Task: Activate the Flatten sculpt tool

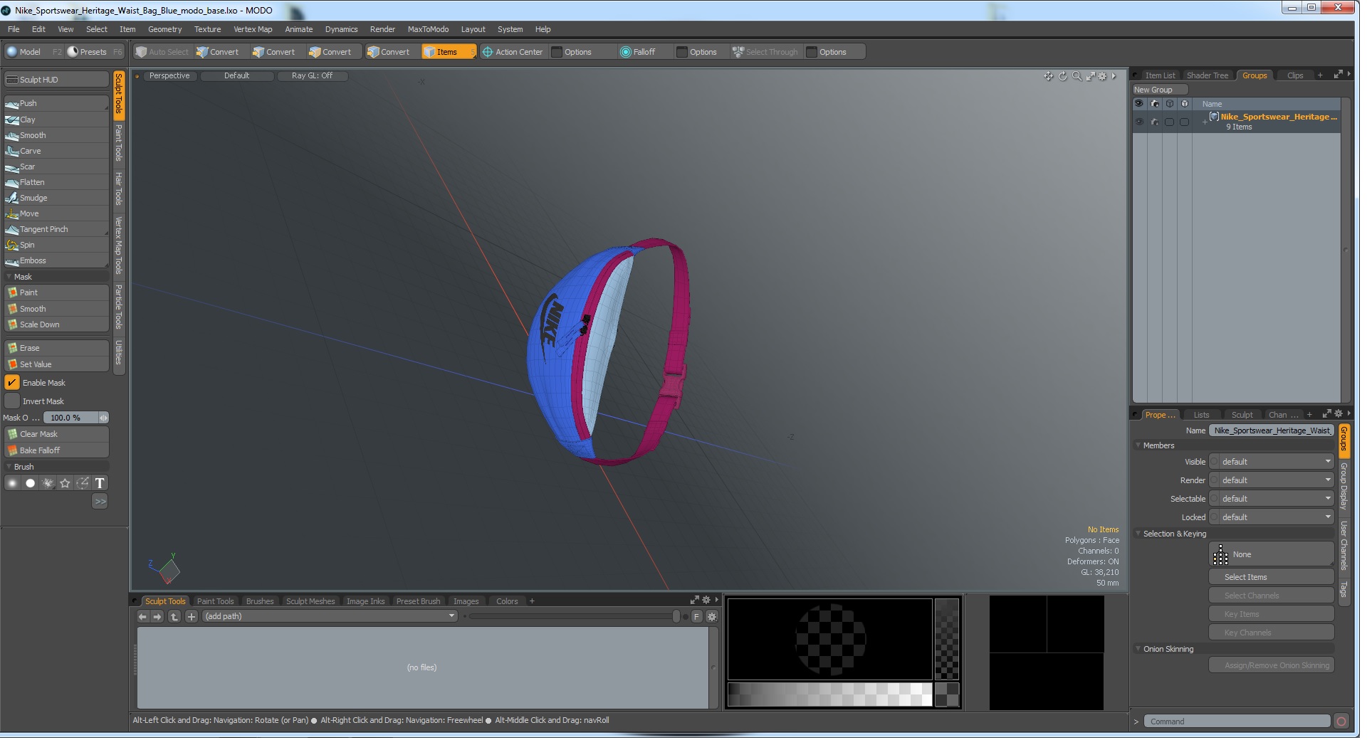Action: (56, 182)
